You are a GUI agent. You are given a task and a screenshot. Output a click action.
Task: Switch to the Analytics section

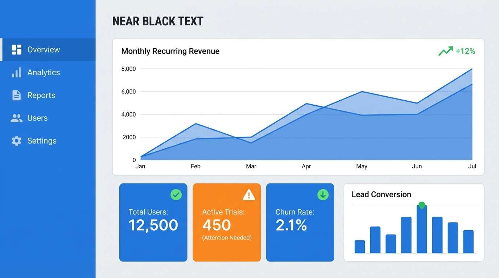pos(44,72)
